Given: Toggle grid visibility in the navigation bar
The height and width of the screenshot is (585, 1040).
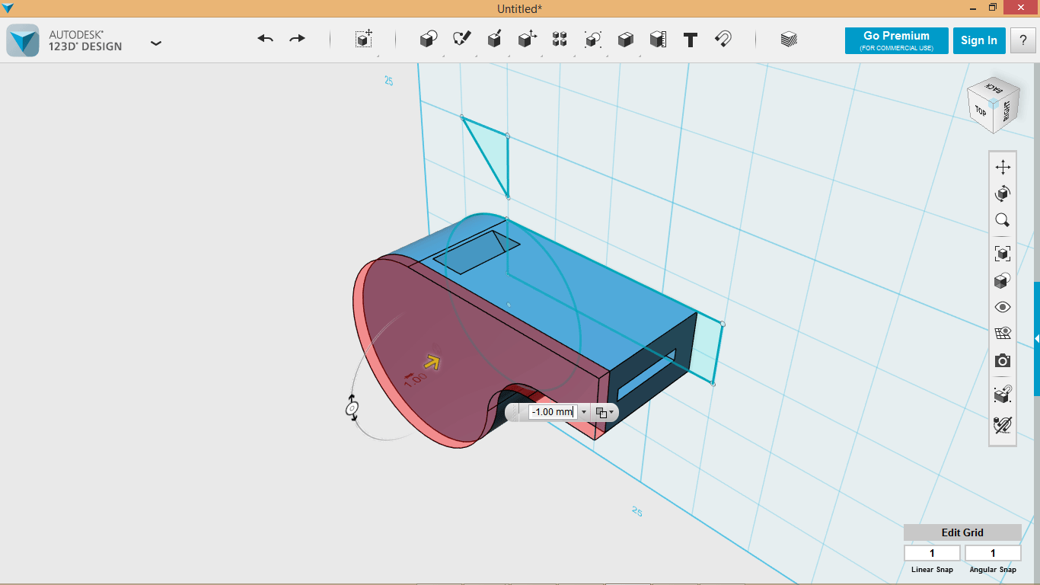Looking at the screenshot, I should click(x=1003, y=334).
